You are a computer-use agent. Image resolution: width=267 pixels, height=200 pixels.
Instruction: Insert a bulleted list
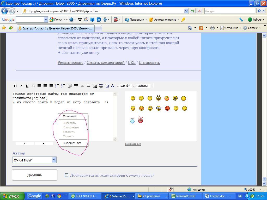63,86
